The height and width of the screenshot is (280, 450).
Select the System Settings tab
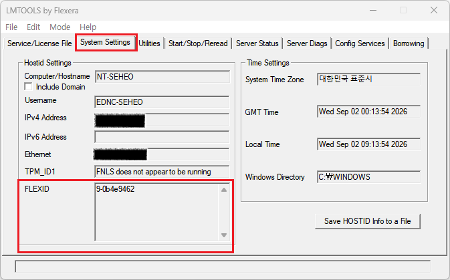106,42
